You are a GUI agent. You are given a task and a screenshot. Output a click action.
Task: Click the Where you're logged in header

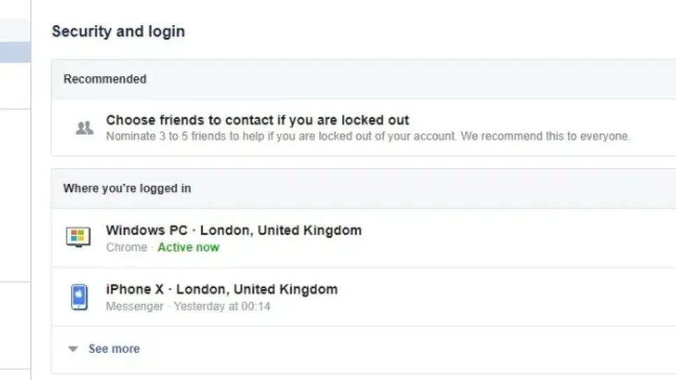(127, 189)
